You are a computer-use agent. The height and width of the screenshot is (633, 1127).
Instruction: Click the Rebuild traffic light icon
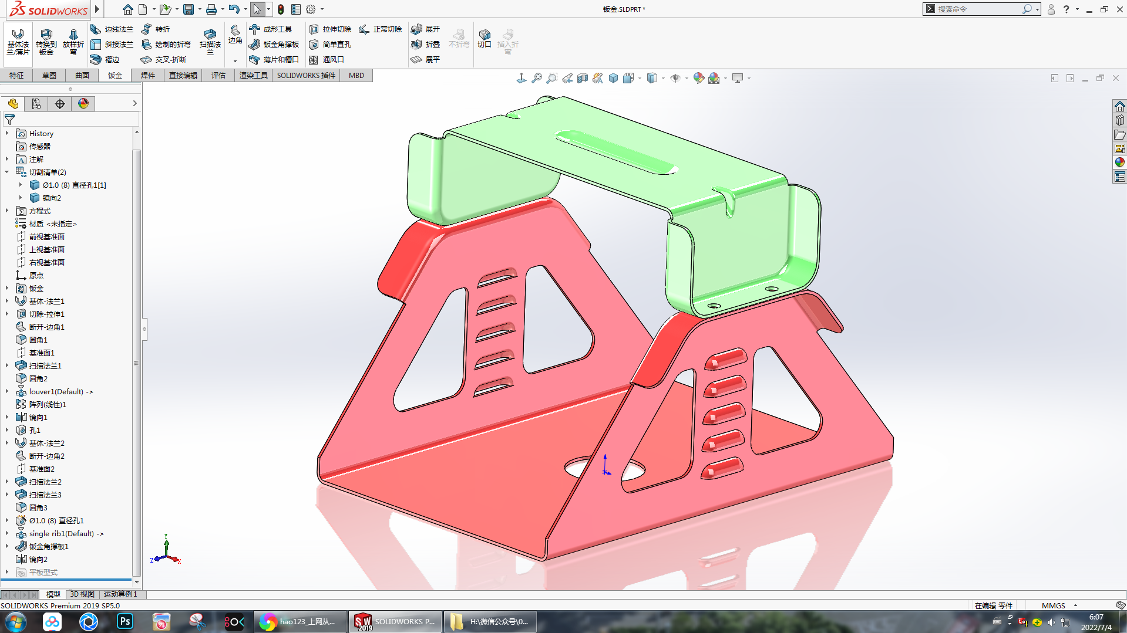pyautogui.click(x=281, y=9)
